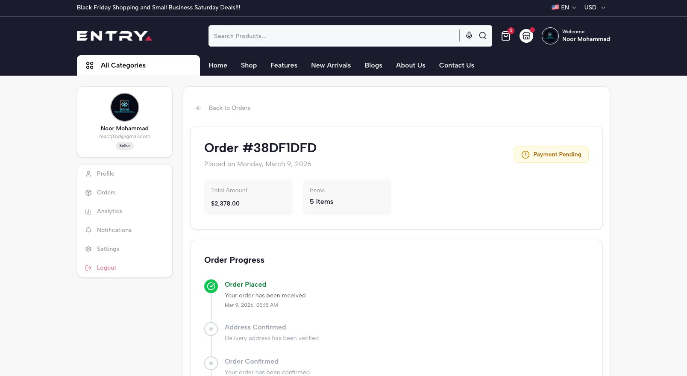Click the Profile person icon

point(88,174)
